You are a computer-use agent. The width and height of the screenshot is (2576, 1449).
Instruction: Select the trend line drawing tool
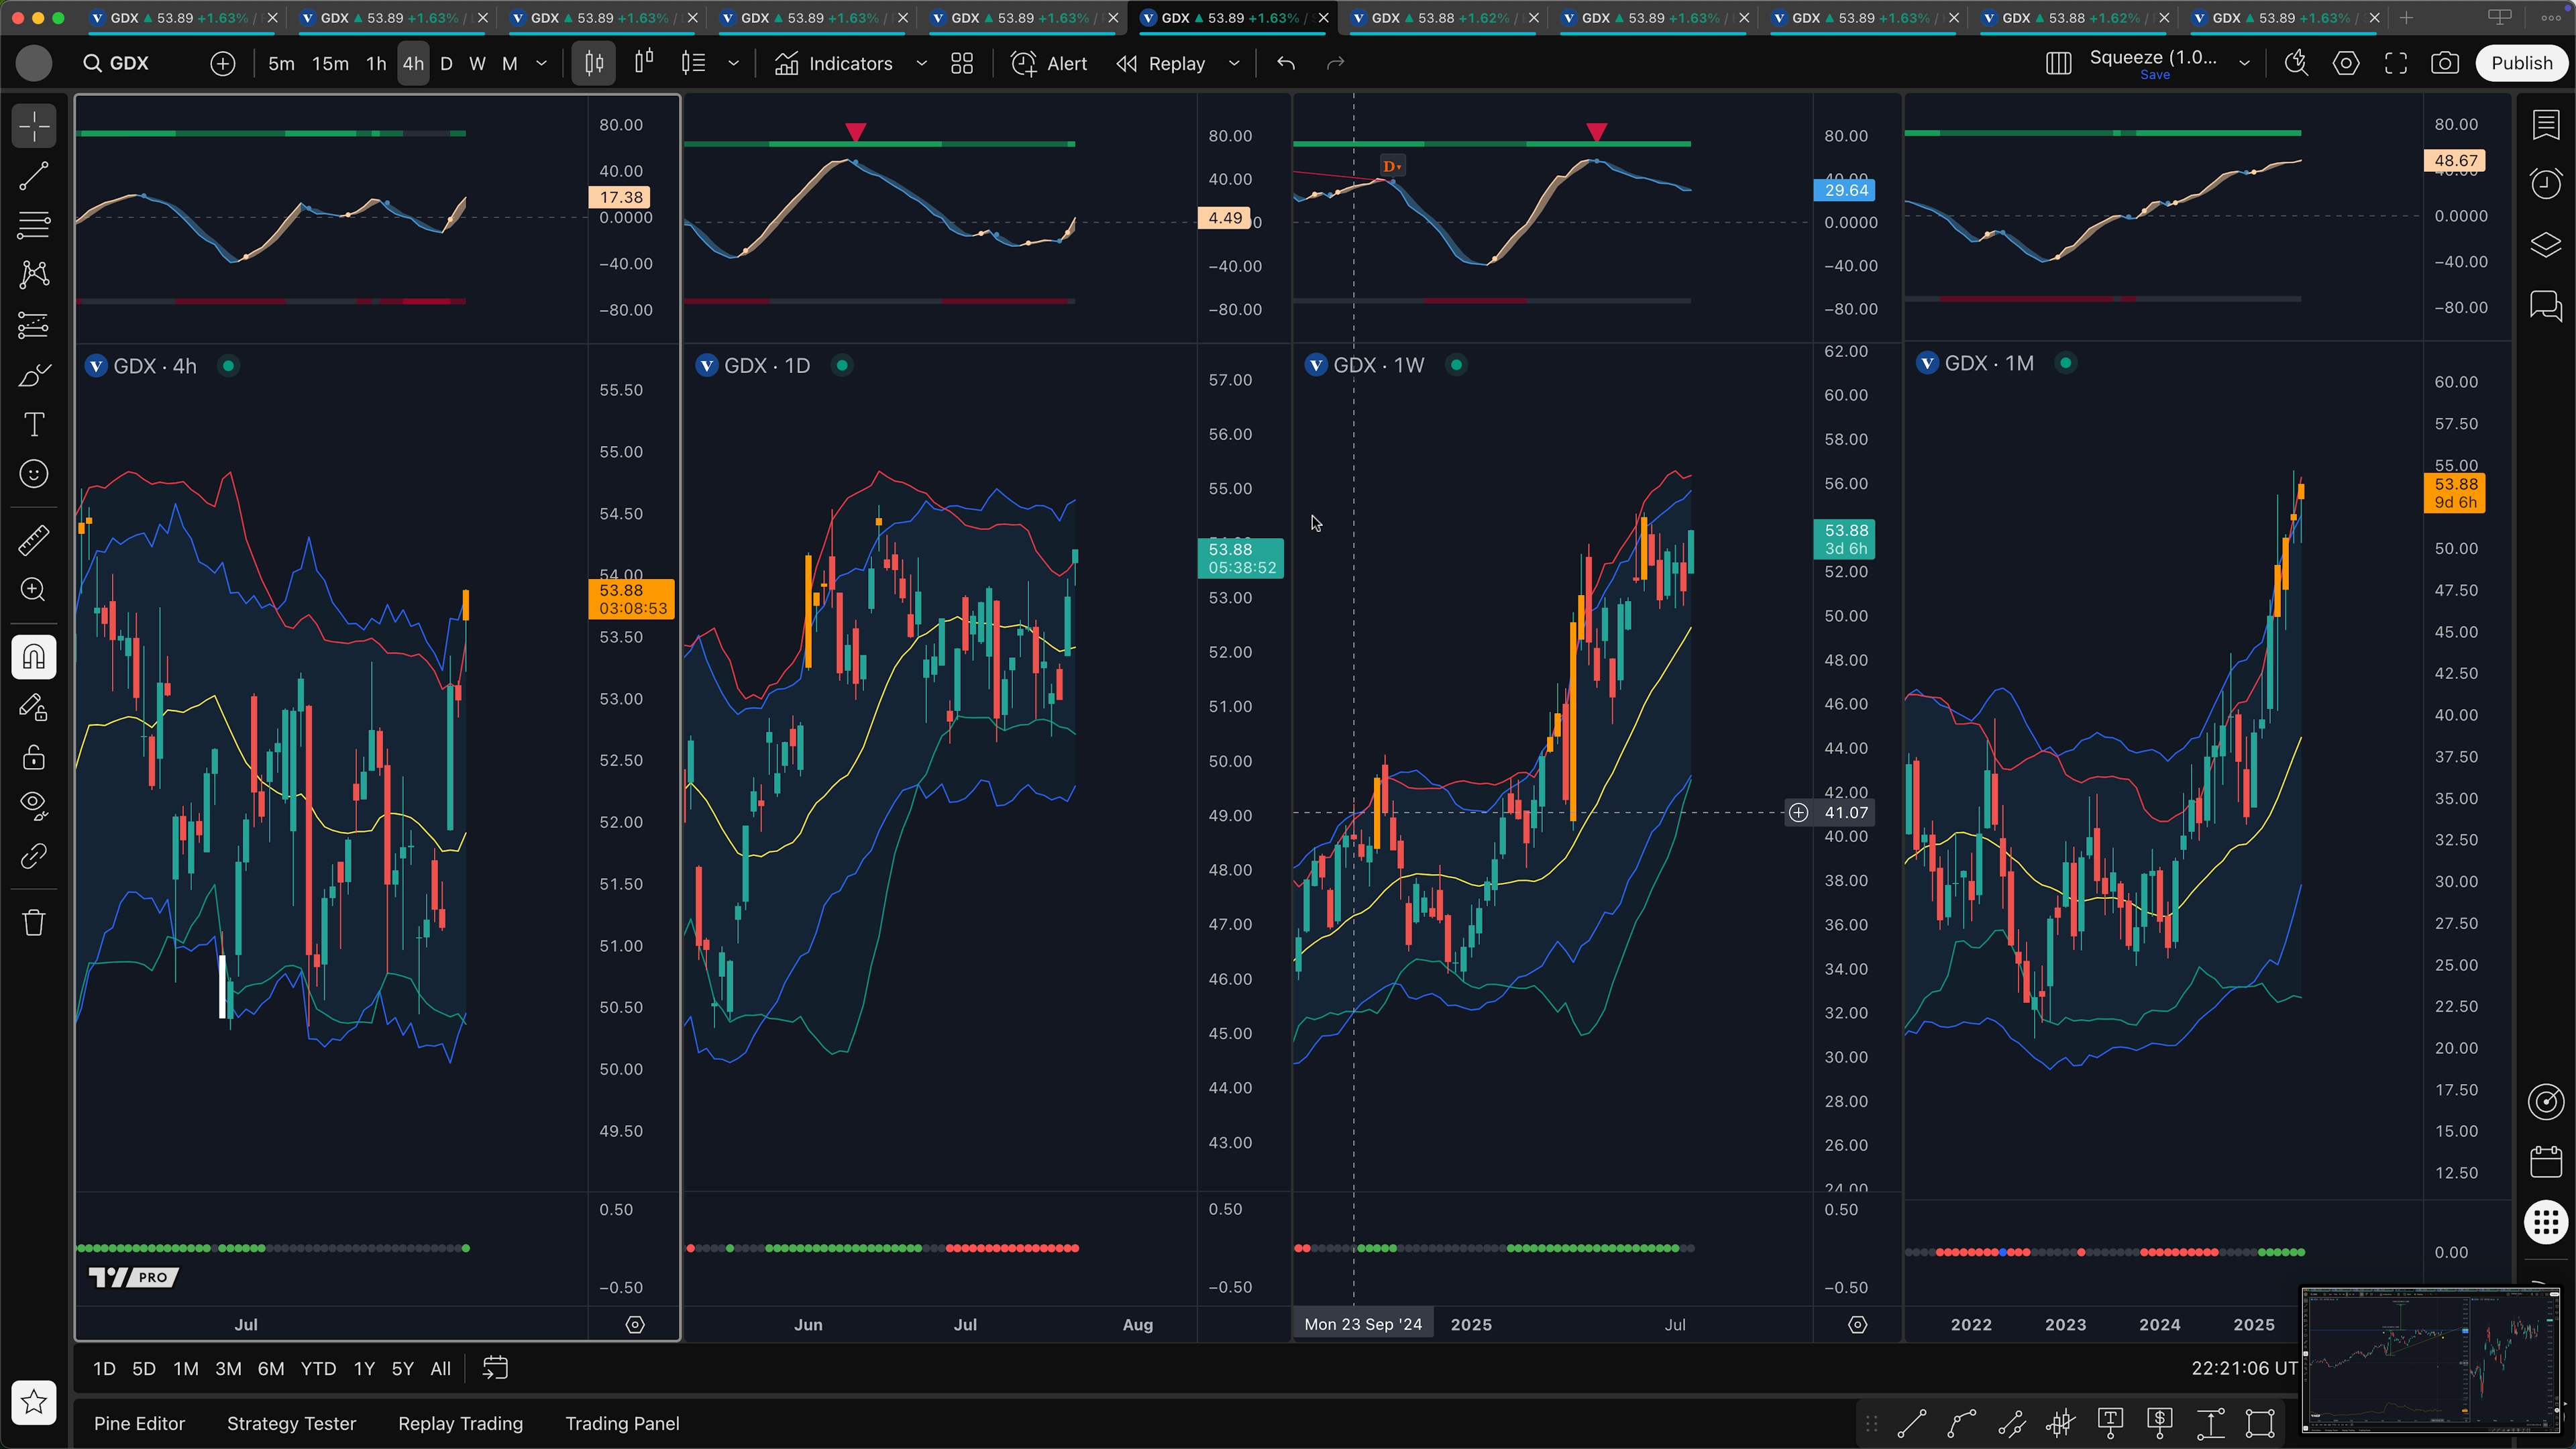pos(34,177)
